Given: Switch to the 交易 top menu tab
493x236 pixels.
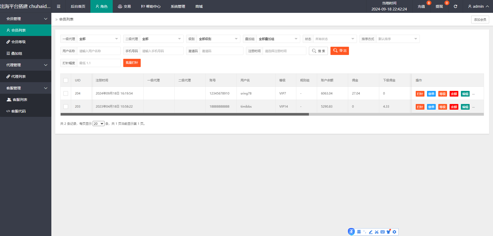Looking at the screenshot, I should tap(124, 6).
